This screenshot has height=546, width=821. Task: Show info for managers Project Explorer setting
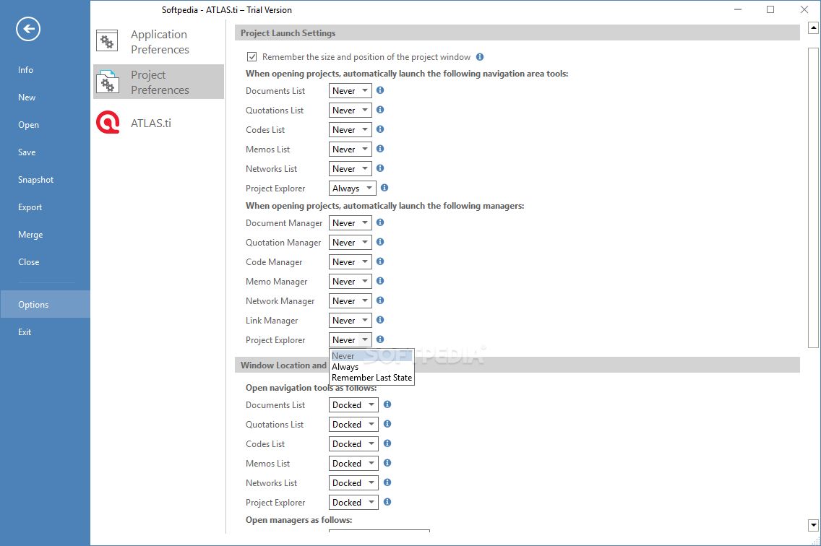pyautogui.click(x=380, y=339)
